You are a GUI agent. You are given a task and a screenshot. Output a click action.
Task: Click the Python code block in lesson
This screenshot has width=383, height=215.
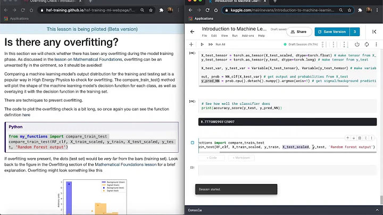(91, 137)
